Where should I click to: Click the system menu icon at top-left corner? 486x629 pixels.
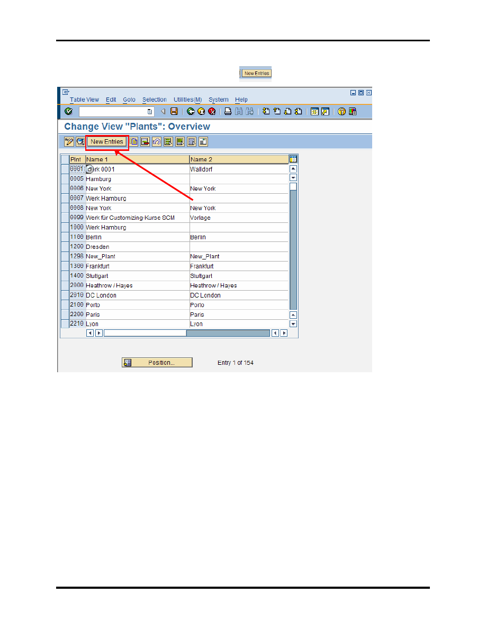pyautogui.click(x=66, y=92)
